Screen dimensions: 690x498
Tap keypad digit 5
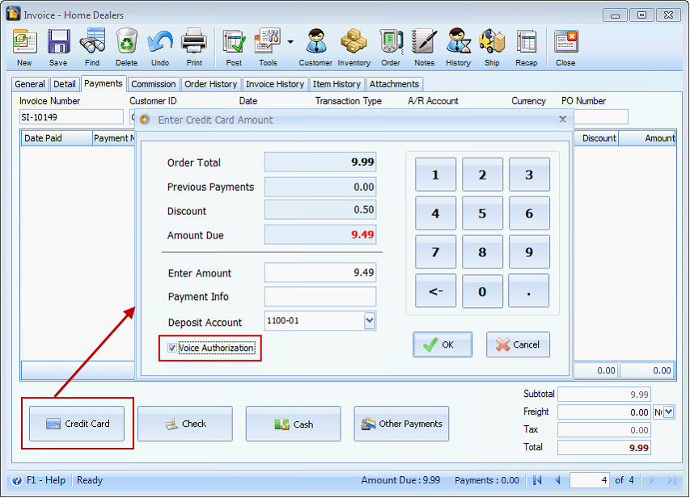(482, 213)
